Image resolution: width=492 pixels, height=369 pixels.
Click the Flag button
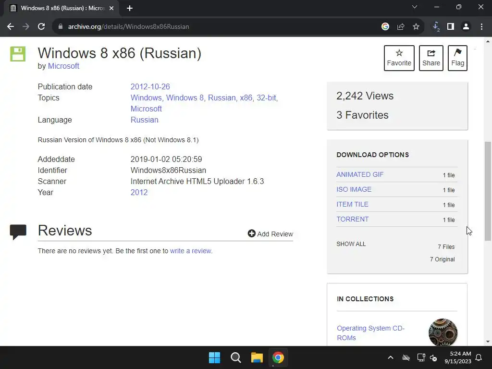point(457,58)
